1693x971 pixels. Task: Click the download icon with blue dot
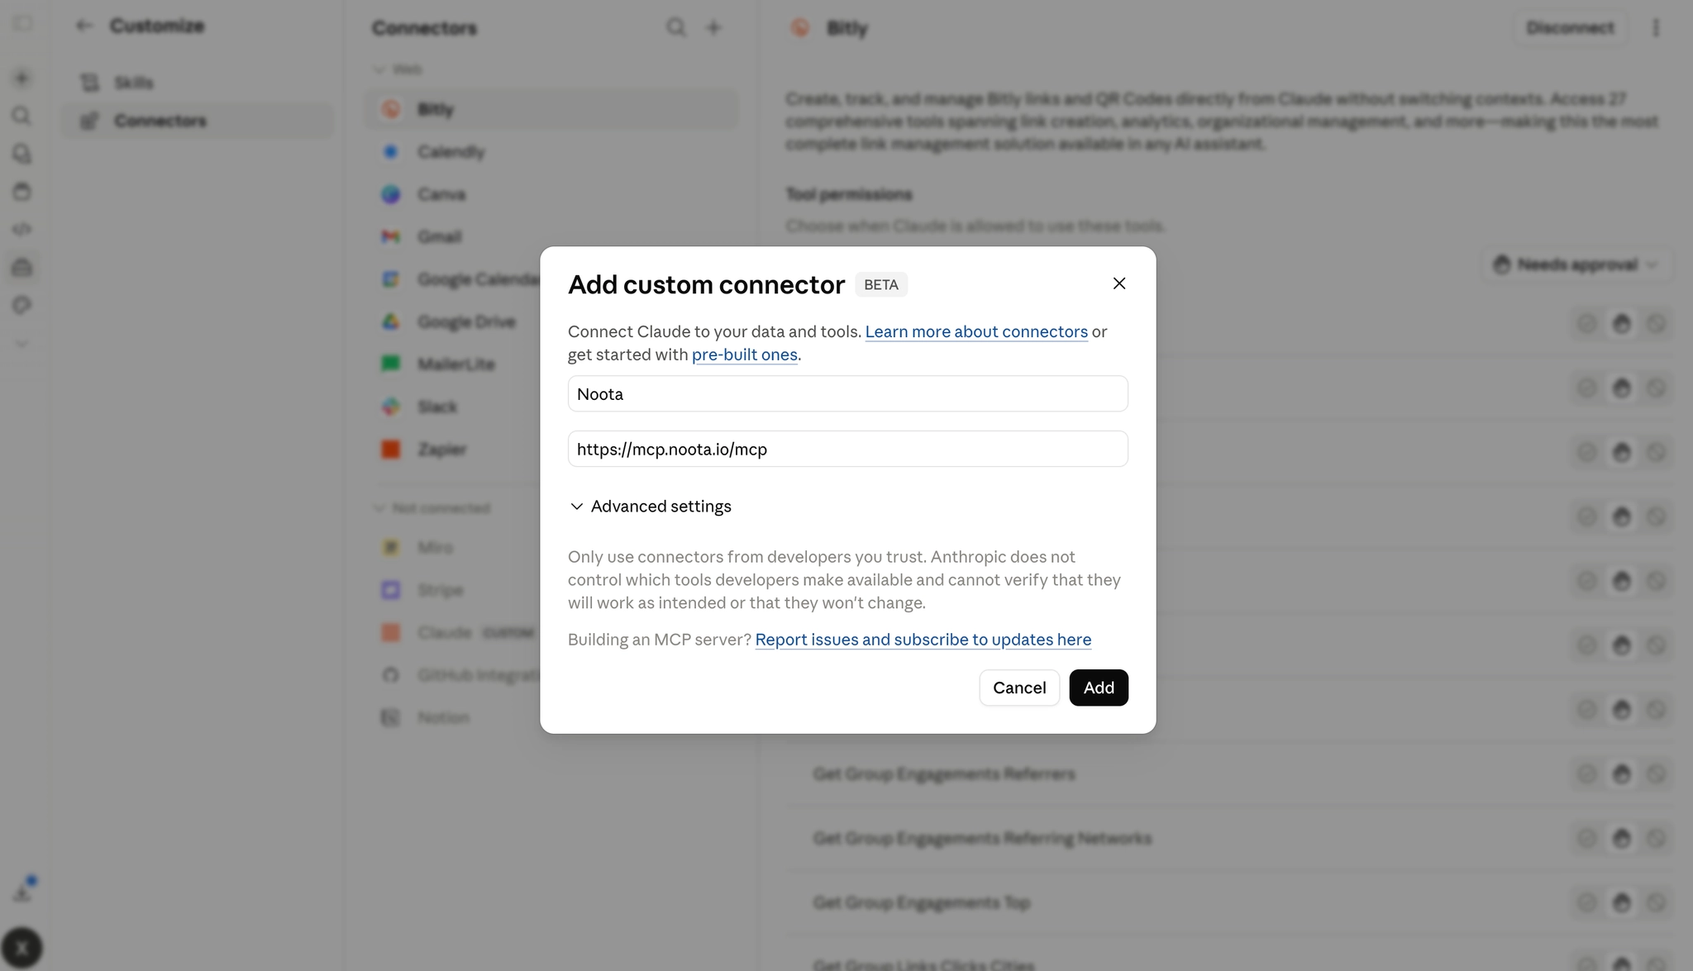(23, 891)
